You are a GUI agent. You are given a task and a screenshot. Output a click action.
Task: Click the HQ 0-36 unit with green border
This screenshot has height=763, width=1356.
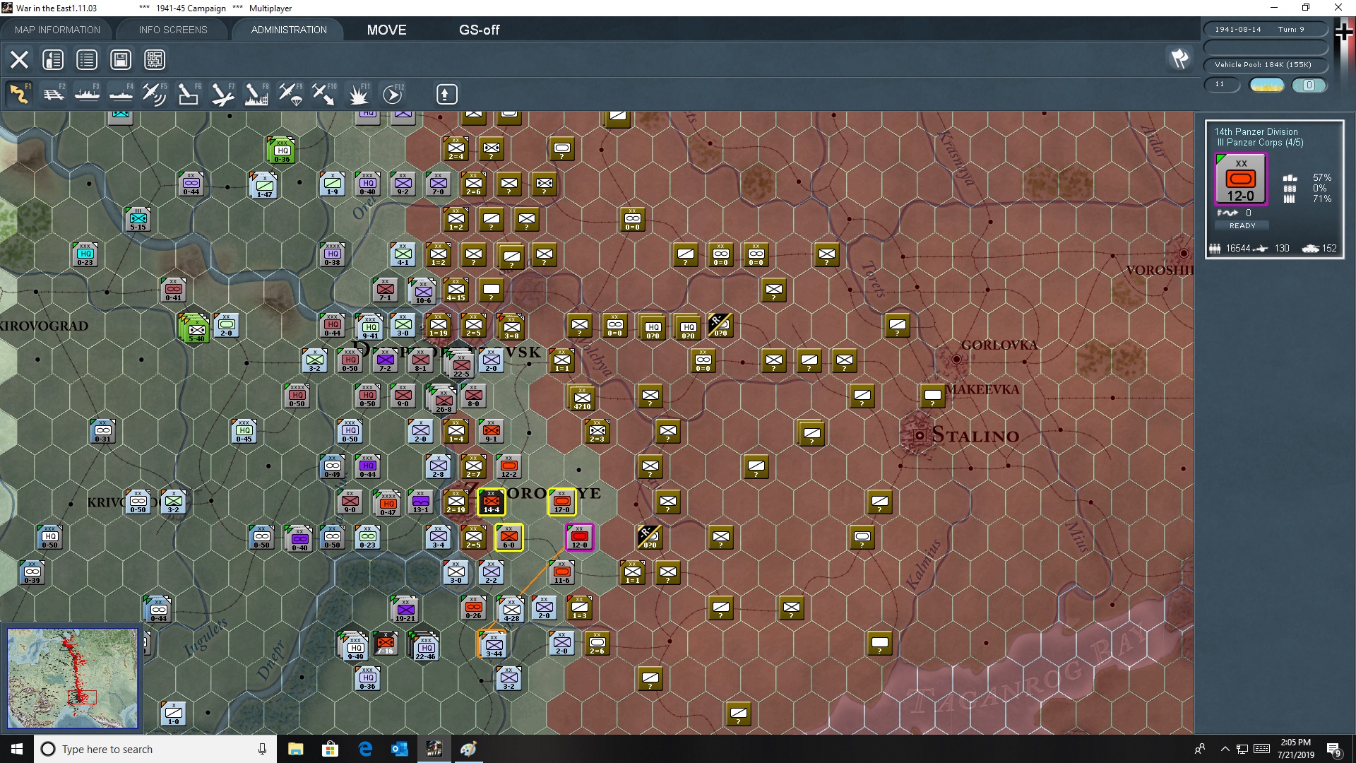[x=281, y=150]
